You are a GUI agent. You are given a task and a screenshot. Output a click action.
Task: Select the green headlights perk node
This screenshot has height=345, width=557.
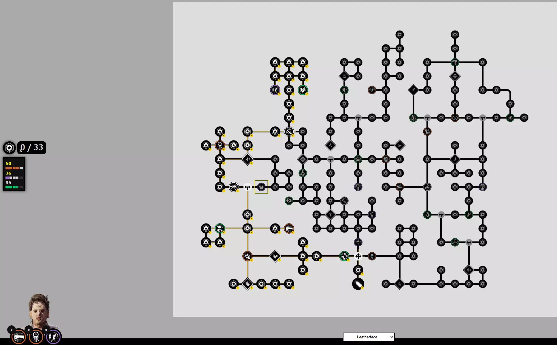point(220,228)
